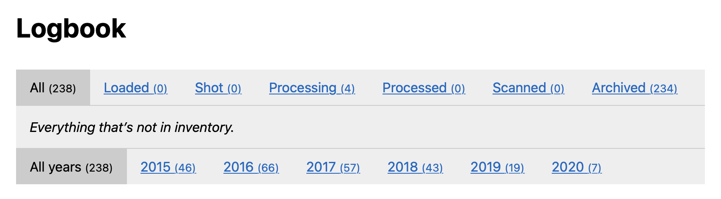
Task: Open the Processed (0) filter
Action: click(x=424, y=88)
